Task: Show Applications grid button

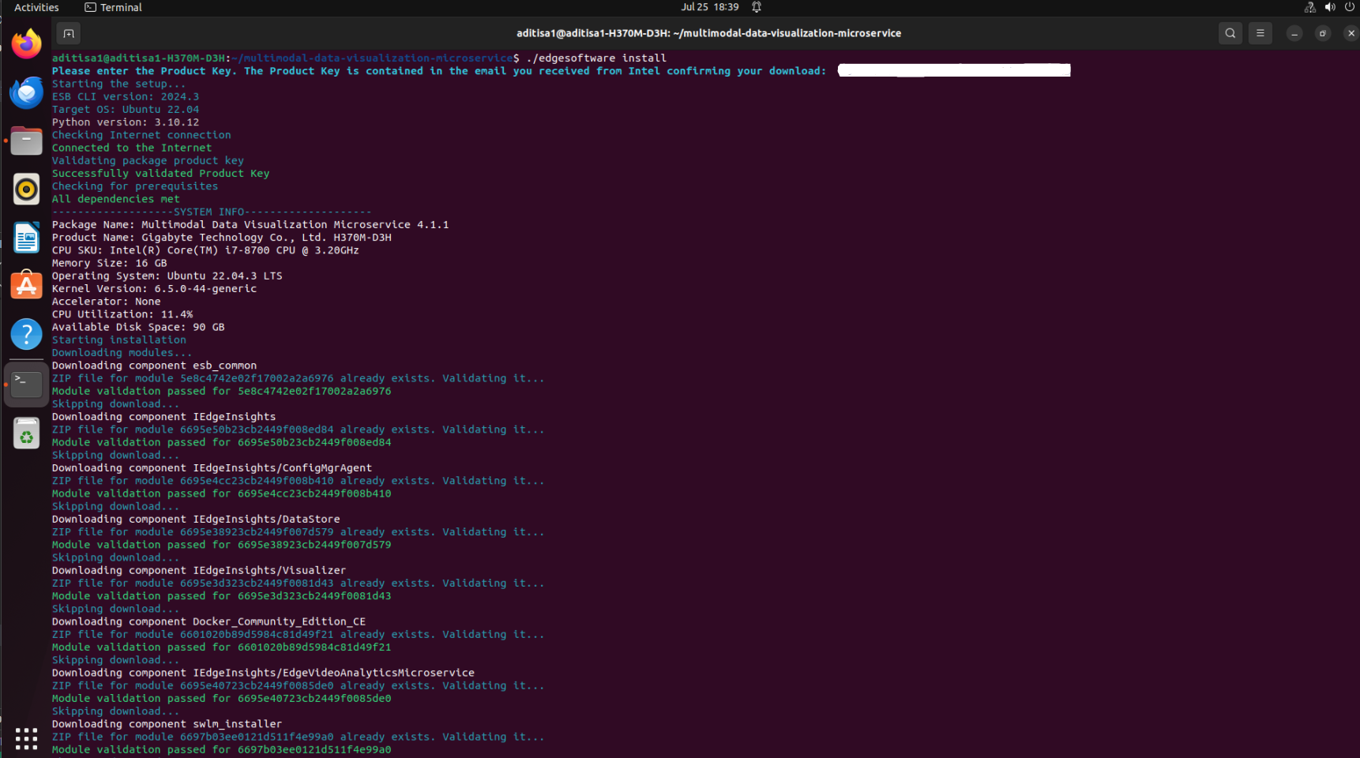Action: [x=26, y=738]
